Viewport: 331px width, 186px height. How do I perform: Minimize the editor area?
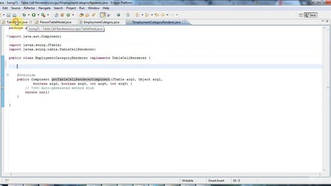click(x=323, y=21)
